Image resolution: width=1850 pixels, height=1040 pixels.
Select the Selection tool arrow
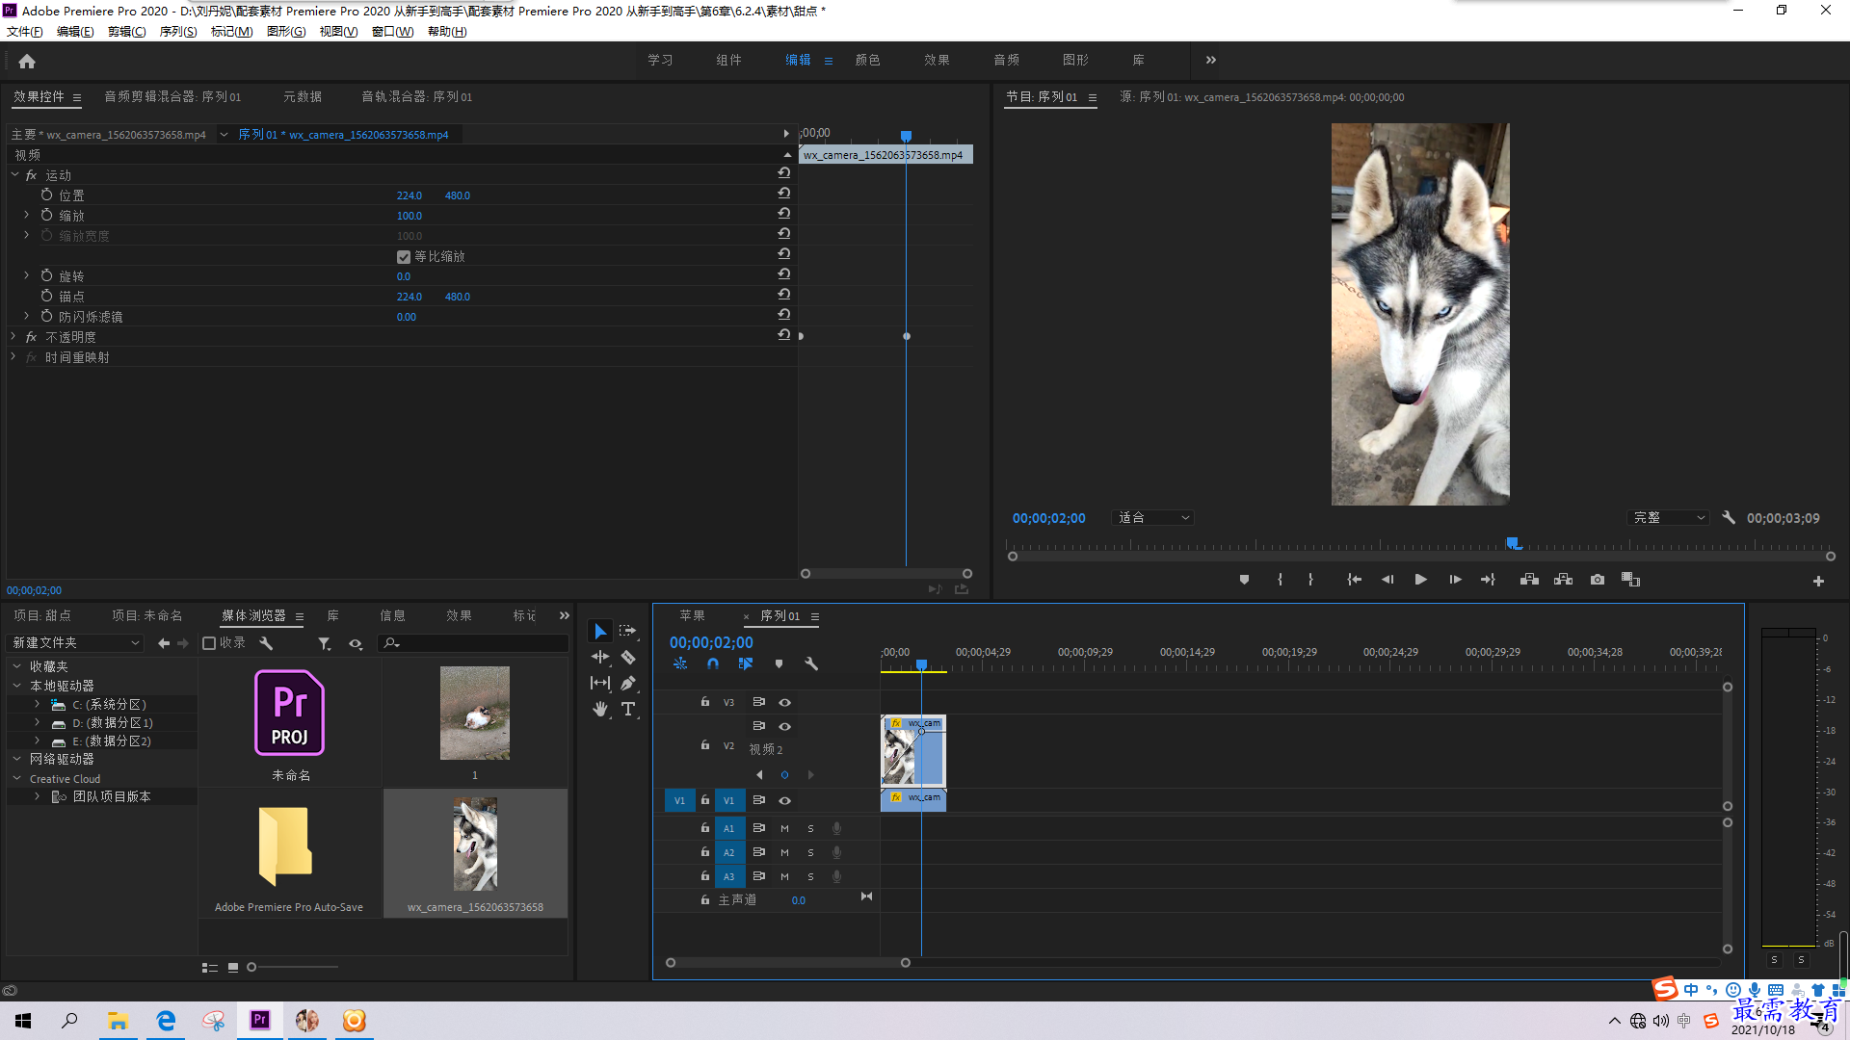600,632
